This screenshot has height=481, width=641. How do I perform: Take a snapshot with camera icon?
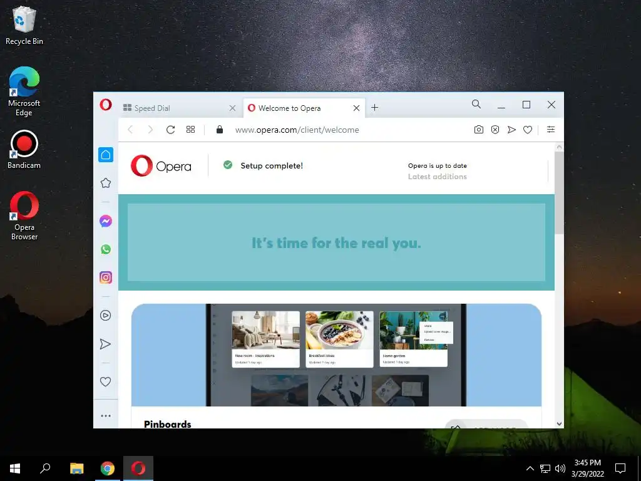coord(479,130)
